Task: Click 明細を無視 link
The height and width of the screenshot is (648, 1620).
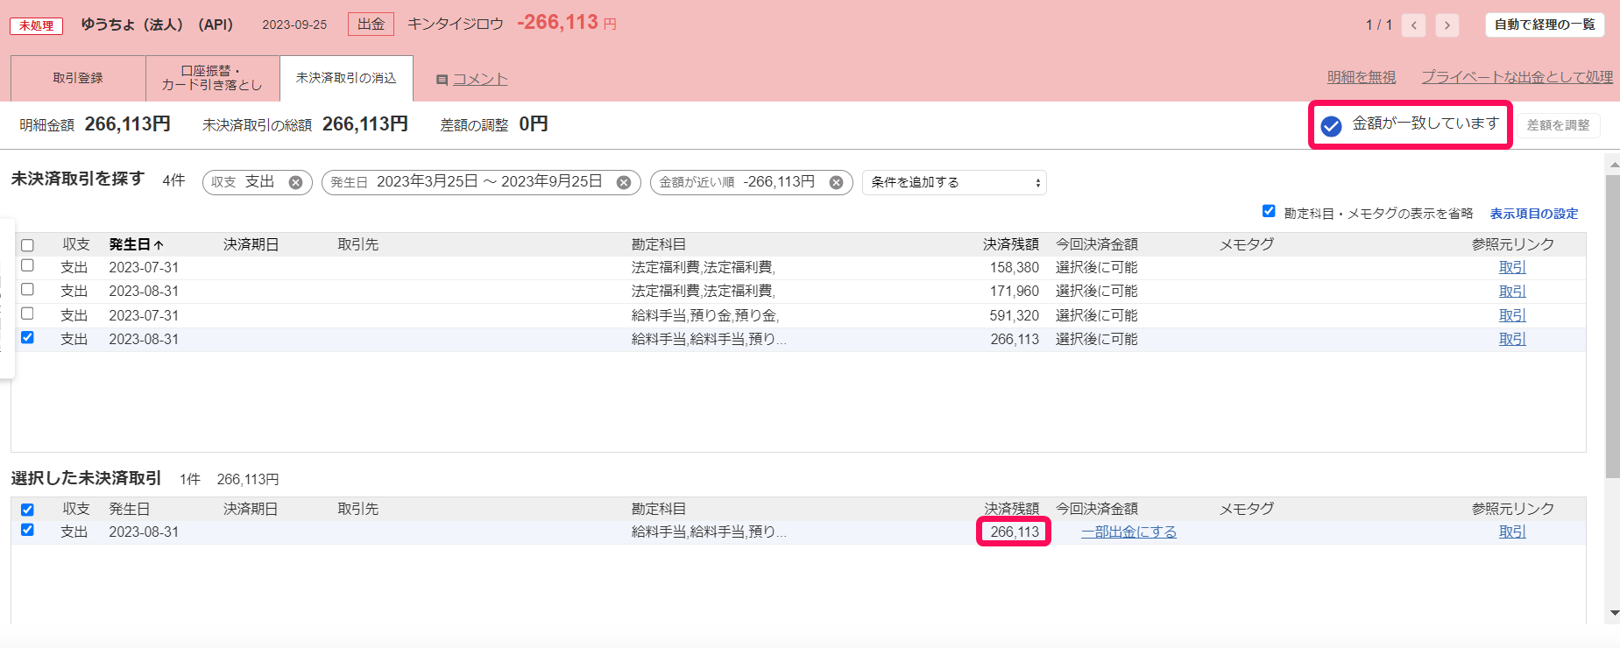Action: click(1362, 77)
